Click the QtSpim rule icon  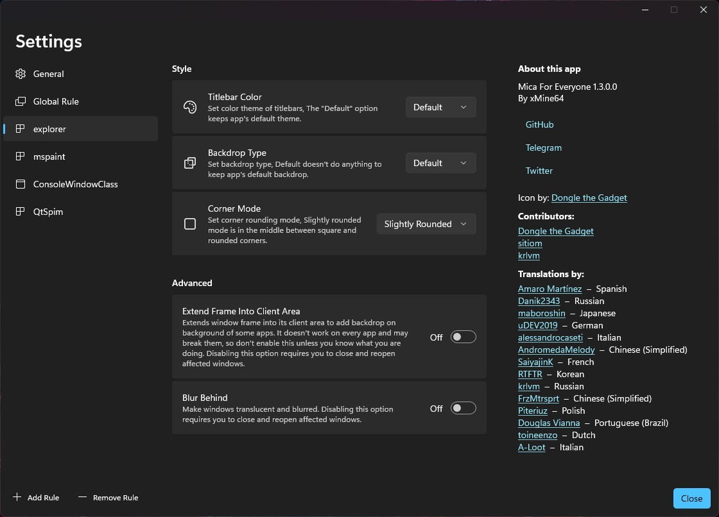point(21,212)
